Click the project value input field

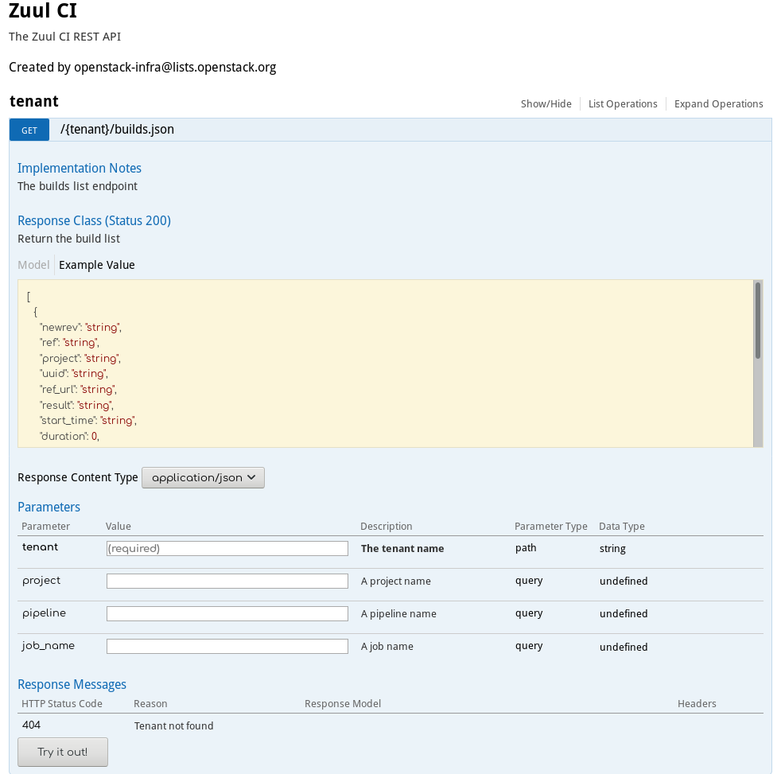click(227, 581)
